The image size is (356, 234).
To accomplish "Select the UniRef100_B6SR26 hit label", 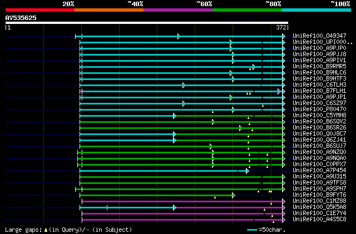I will click(319, 127).
